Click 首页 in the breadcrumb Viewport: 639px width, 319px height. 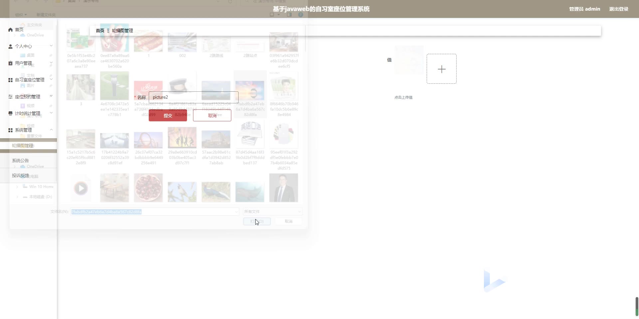100,31
